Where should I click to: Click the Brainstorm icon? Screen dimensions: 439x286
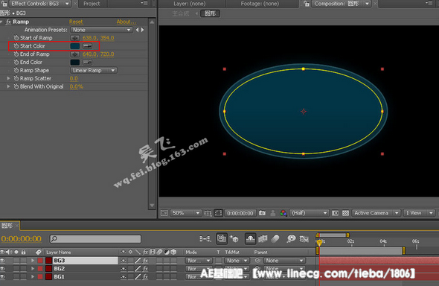[292, 238]
